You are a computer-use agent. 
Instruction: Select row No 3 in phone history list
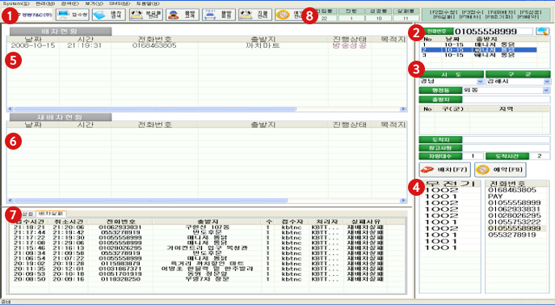[479, 55]
